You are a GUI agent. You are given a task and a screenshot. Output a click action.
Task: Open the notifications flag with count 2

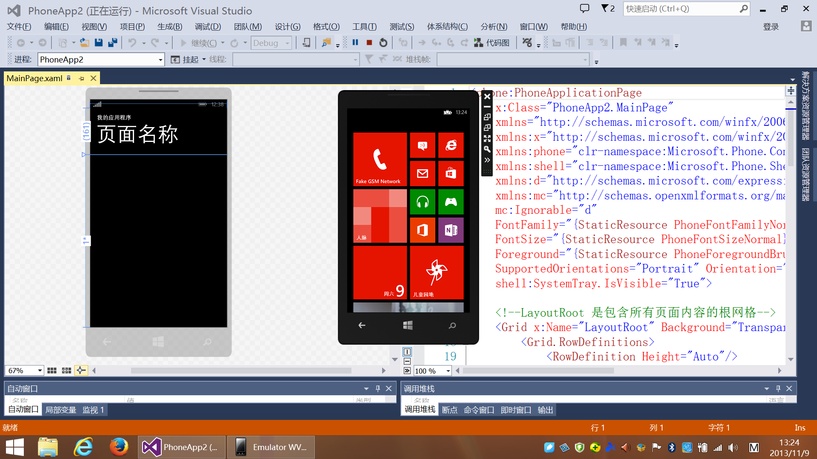pos(608,8)
